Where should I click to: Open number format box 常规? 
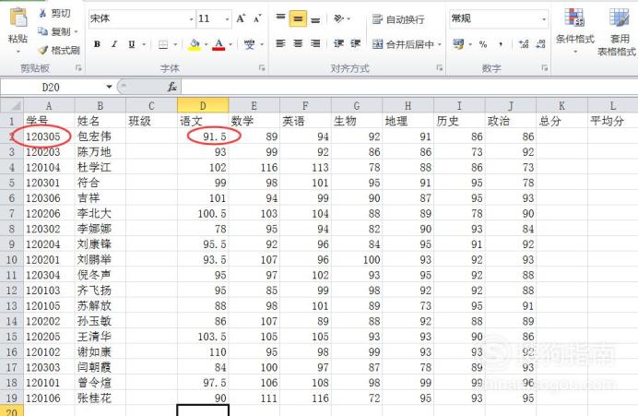point(498,18)
